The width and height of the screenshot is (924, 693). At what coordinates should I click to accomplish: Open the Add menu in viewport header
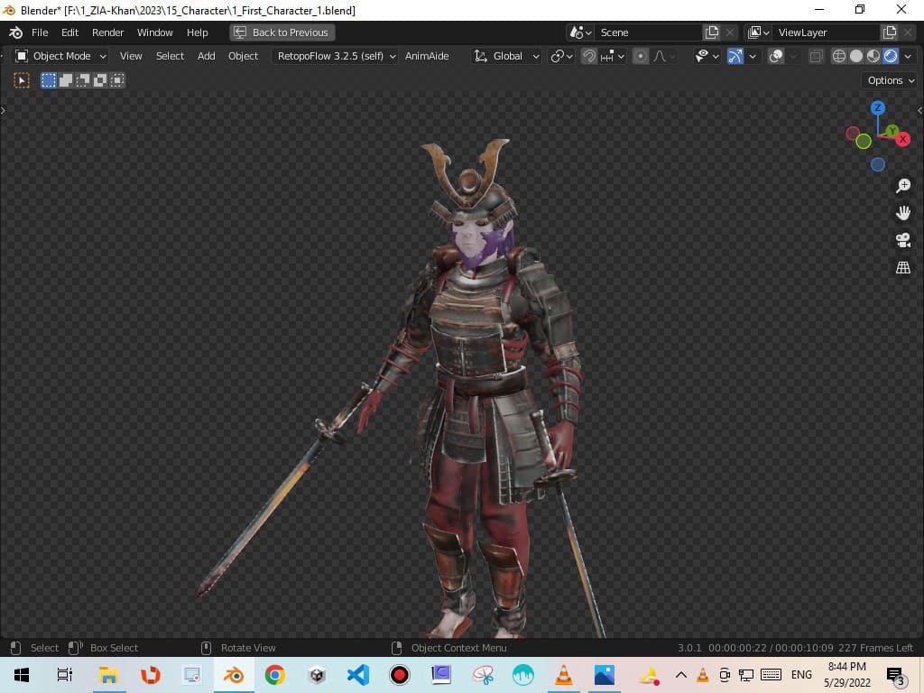(x=207, y=56)
